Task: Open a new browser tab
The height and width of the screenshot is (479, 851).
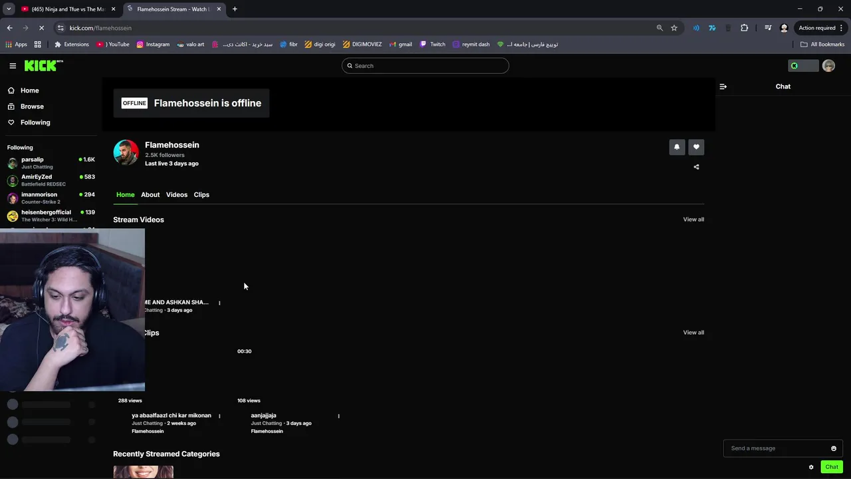Action: 235,9
